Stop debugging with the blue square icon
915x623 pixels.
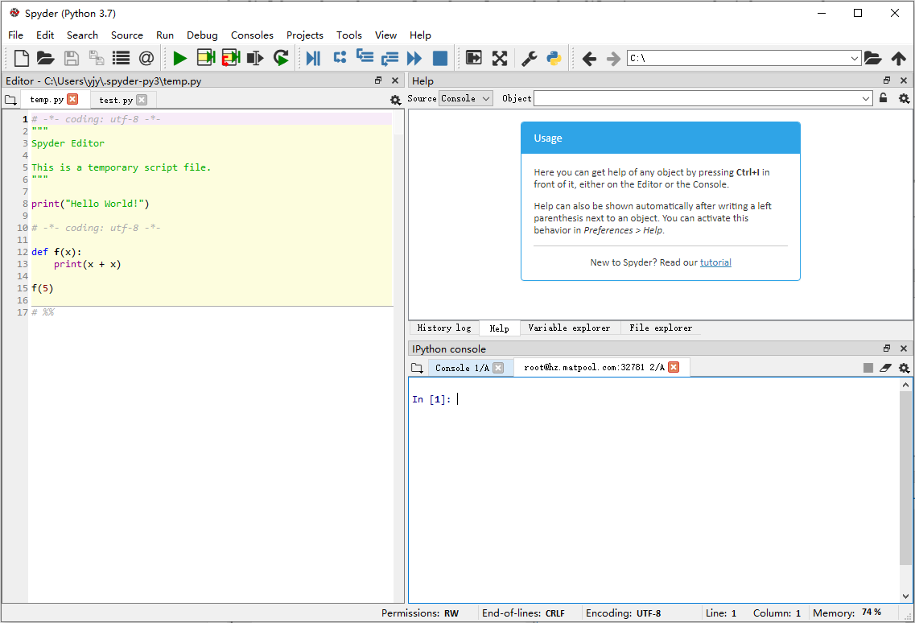439,58
